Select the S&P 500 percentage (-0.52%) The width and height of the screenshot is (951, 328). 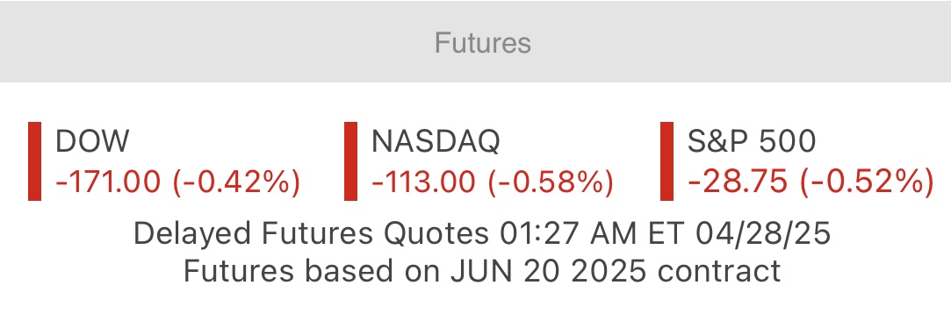coord(867,182)
